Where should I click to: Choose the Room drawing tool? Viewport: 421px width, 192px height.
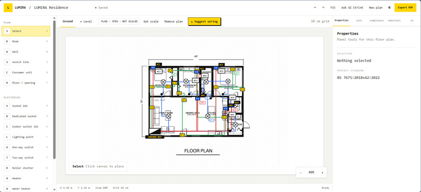(26, 41)
